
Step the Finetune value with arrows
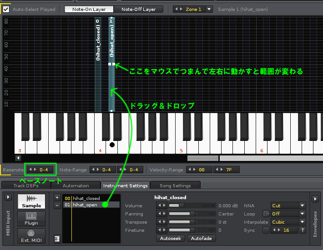click(x=161, y=230)
